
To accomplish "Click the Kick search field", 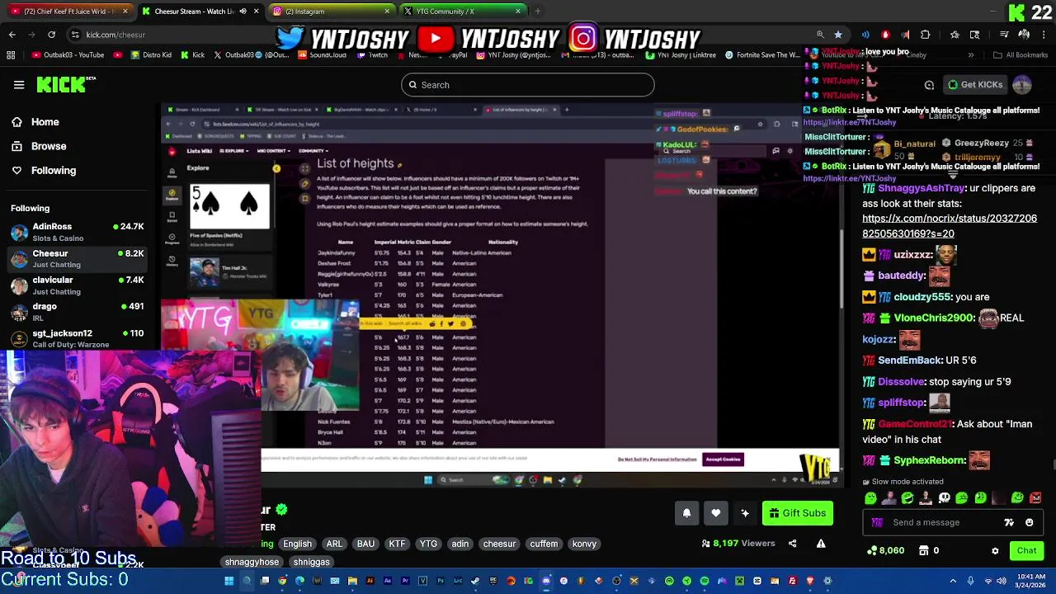I will (x=528, y=85).
